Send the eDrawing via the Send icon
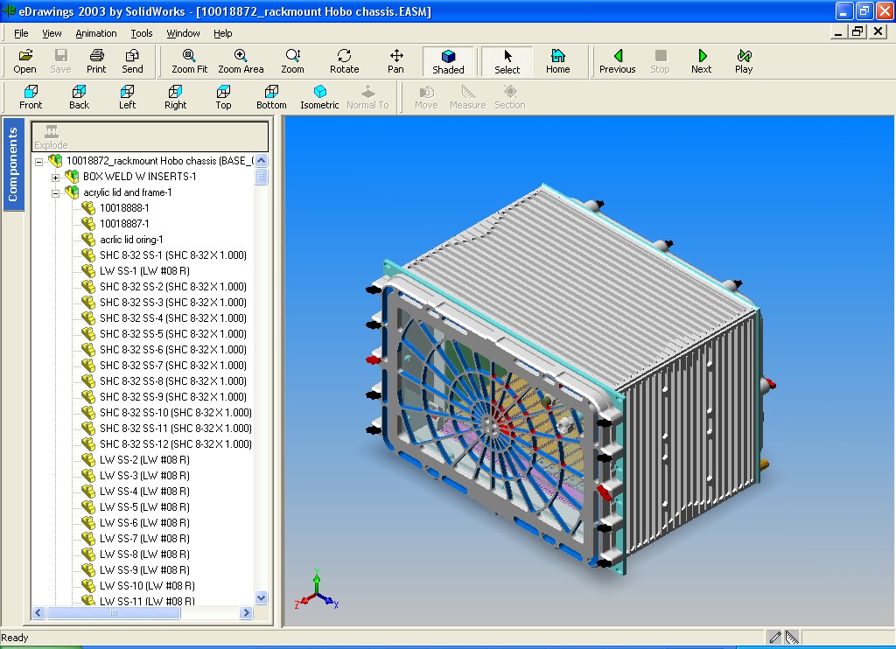Viewport: 896px width, 649px height. pyautogui.click(x=132, y=62)
